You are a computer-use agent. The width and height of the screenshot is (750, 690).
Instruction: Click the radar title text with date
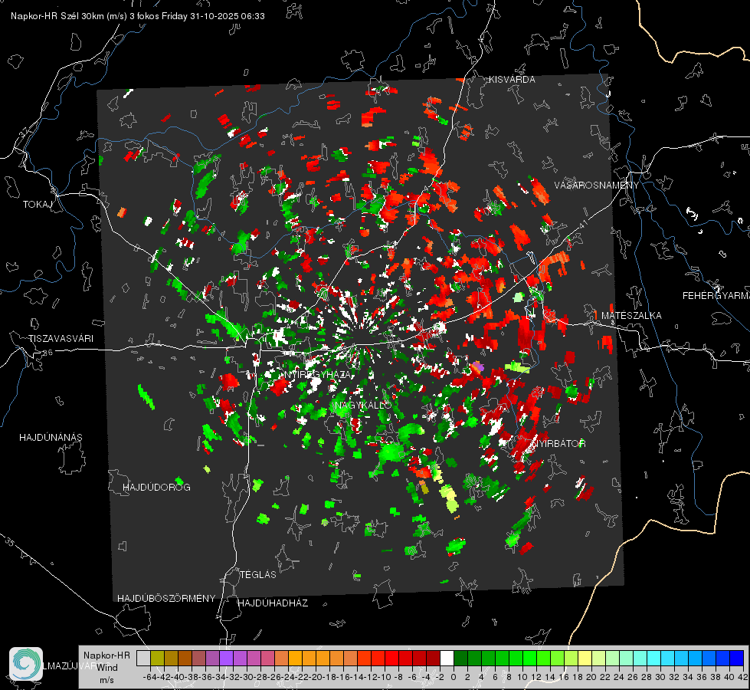(138, 16)
